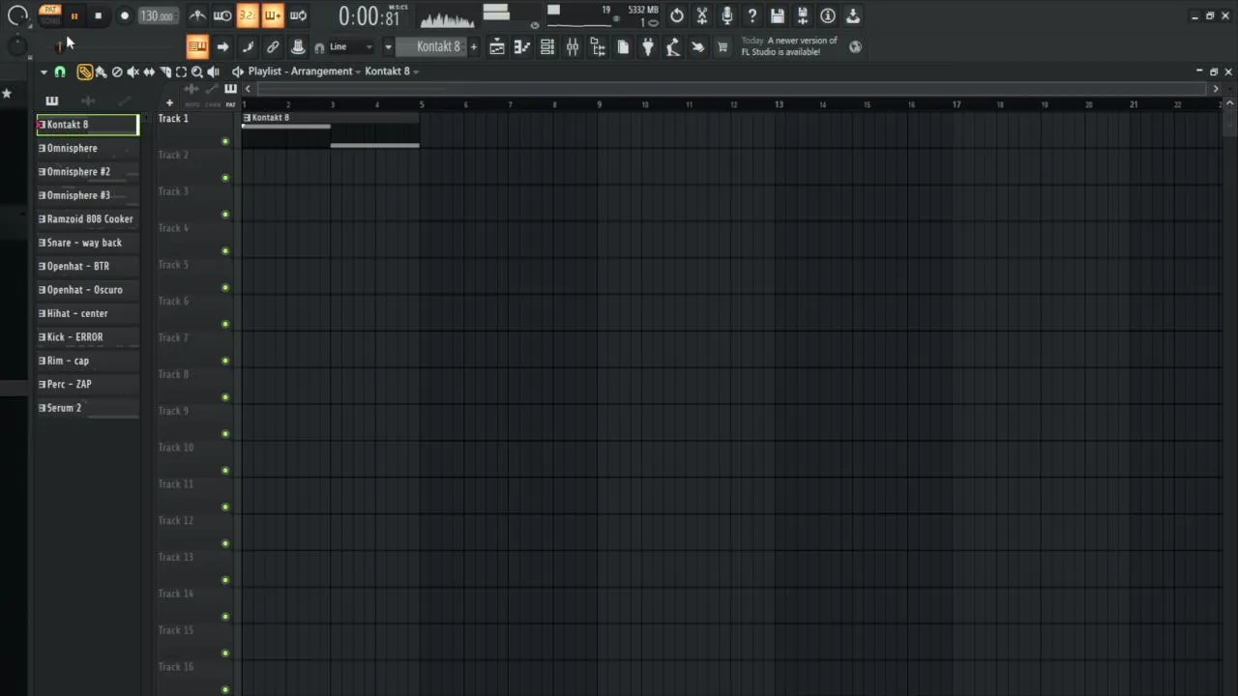
Task: Mute Track 5 with its green light
Action: [225, 287]
